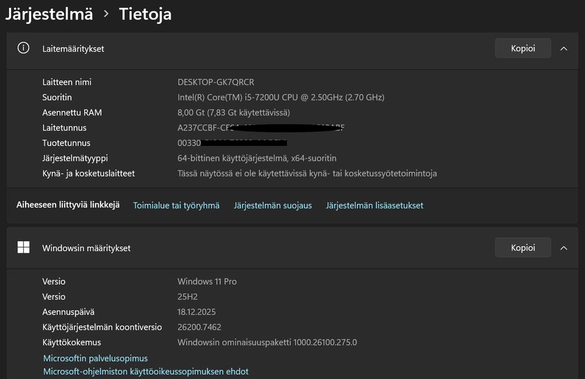Click the Laitemääritykset section header
Image resolution: width=585 pixels, height=379 pixels.
73,48
